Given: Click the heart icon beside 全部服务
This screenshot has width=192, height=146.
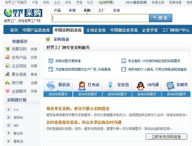Looking at the screenshot, I should [x=8, y=91].
